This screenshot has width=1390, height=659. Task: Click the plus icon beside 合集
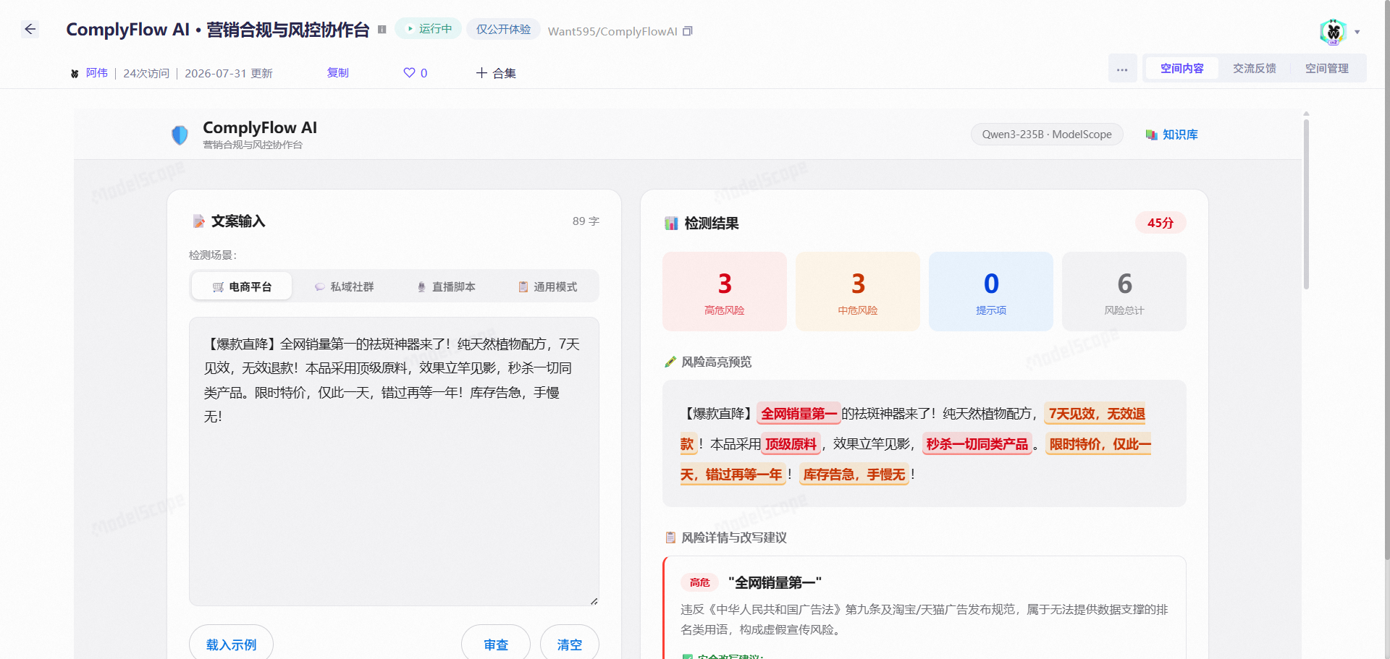[x=481, y=73]
